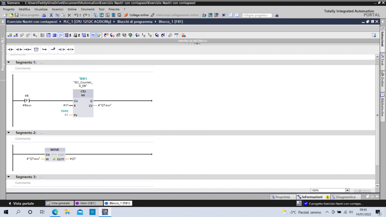This screenshot has width=386, height=217.
Task: Create a new project
Action: pyautogui.click(x=5, y=15)
